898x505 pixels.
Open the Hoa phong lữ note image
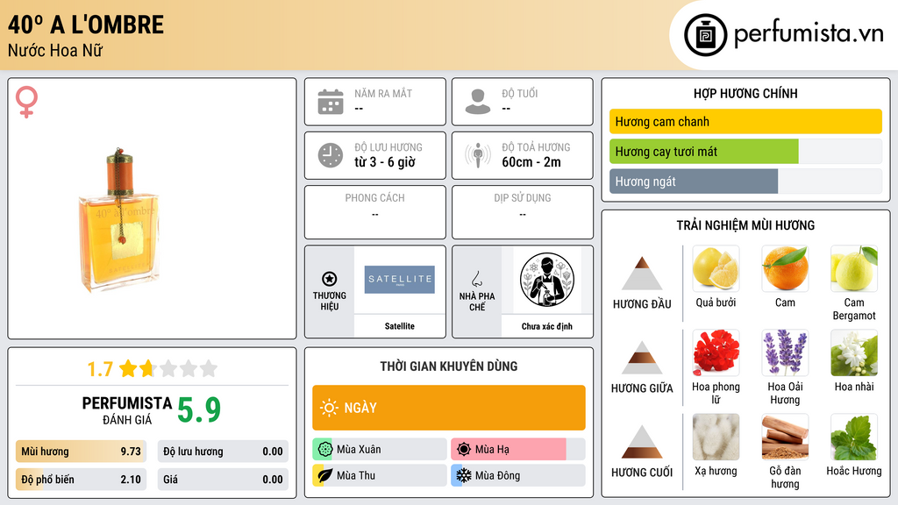[x=716, y=352]
